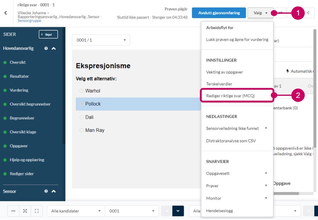The width and height of the screenshot is (318, 220).
Task: Click 'Prøven pågår' status text
Action: pos(176,9)
